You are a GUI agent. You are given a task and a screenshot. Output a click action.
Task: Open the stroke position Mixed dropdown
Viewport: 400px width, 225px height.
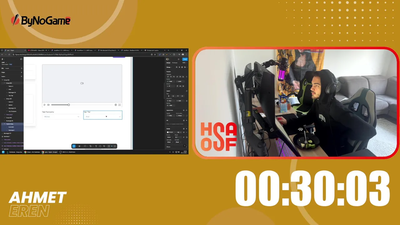coord(170,137)
